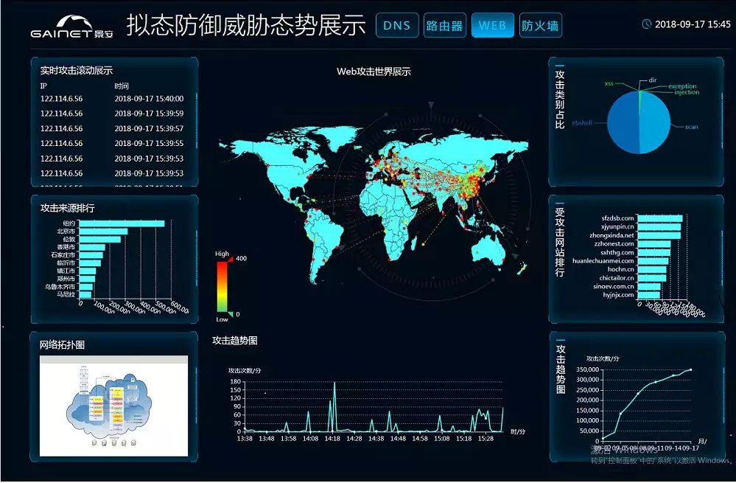Open the network topology thumbnail image
The height and width of the screenshot is (483, 736).
click(x=113, y=406)
